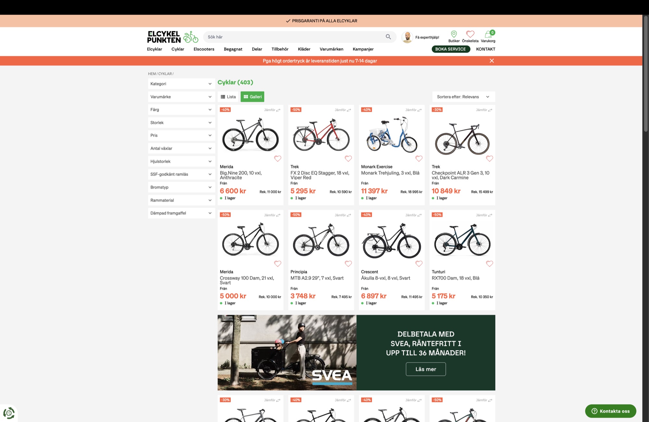Click Få experthjälp! text link
The height and width of the screenshot is (422, 649).
(427, 37)
